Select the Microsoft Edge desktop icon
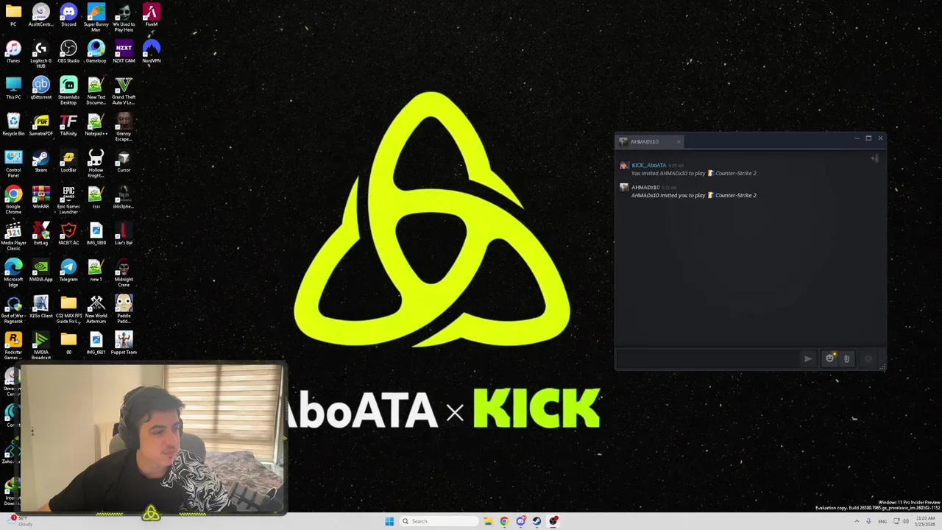Screen dimensions: 942x530 13,273
